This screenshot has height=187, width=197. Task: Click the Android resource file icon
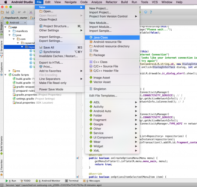coord(91,42)
